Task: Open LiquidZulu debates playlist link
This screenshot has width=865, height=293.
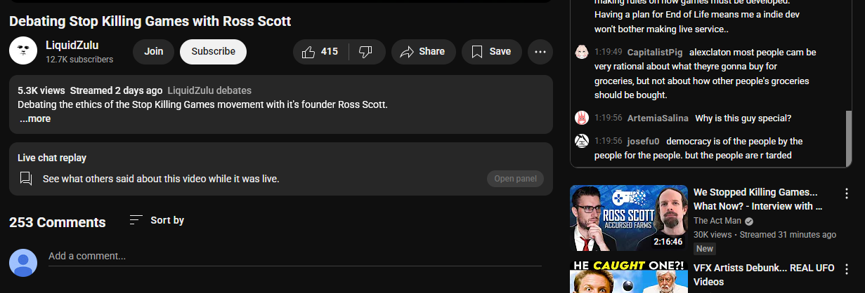Action: pos(209,90)
